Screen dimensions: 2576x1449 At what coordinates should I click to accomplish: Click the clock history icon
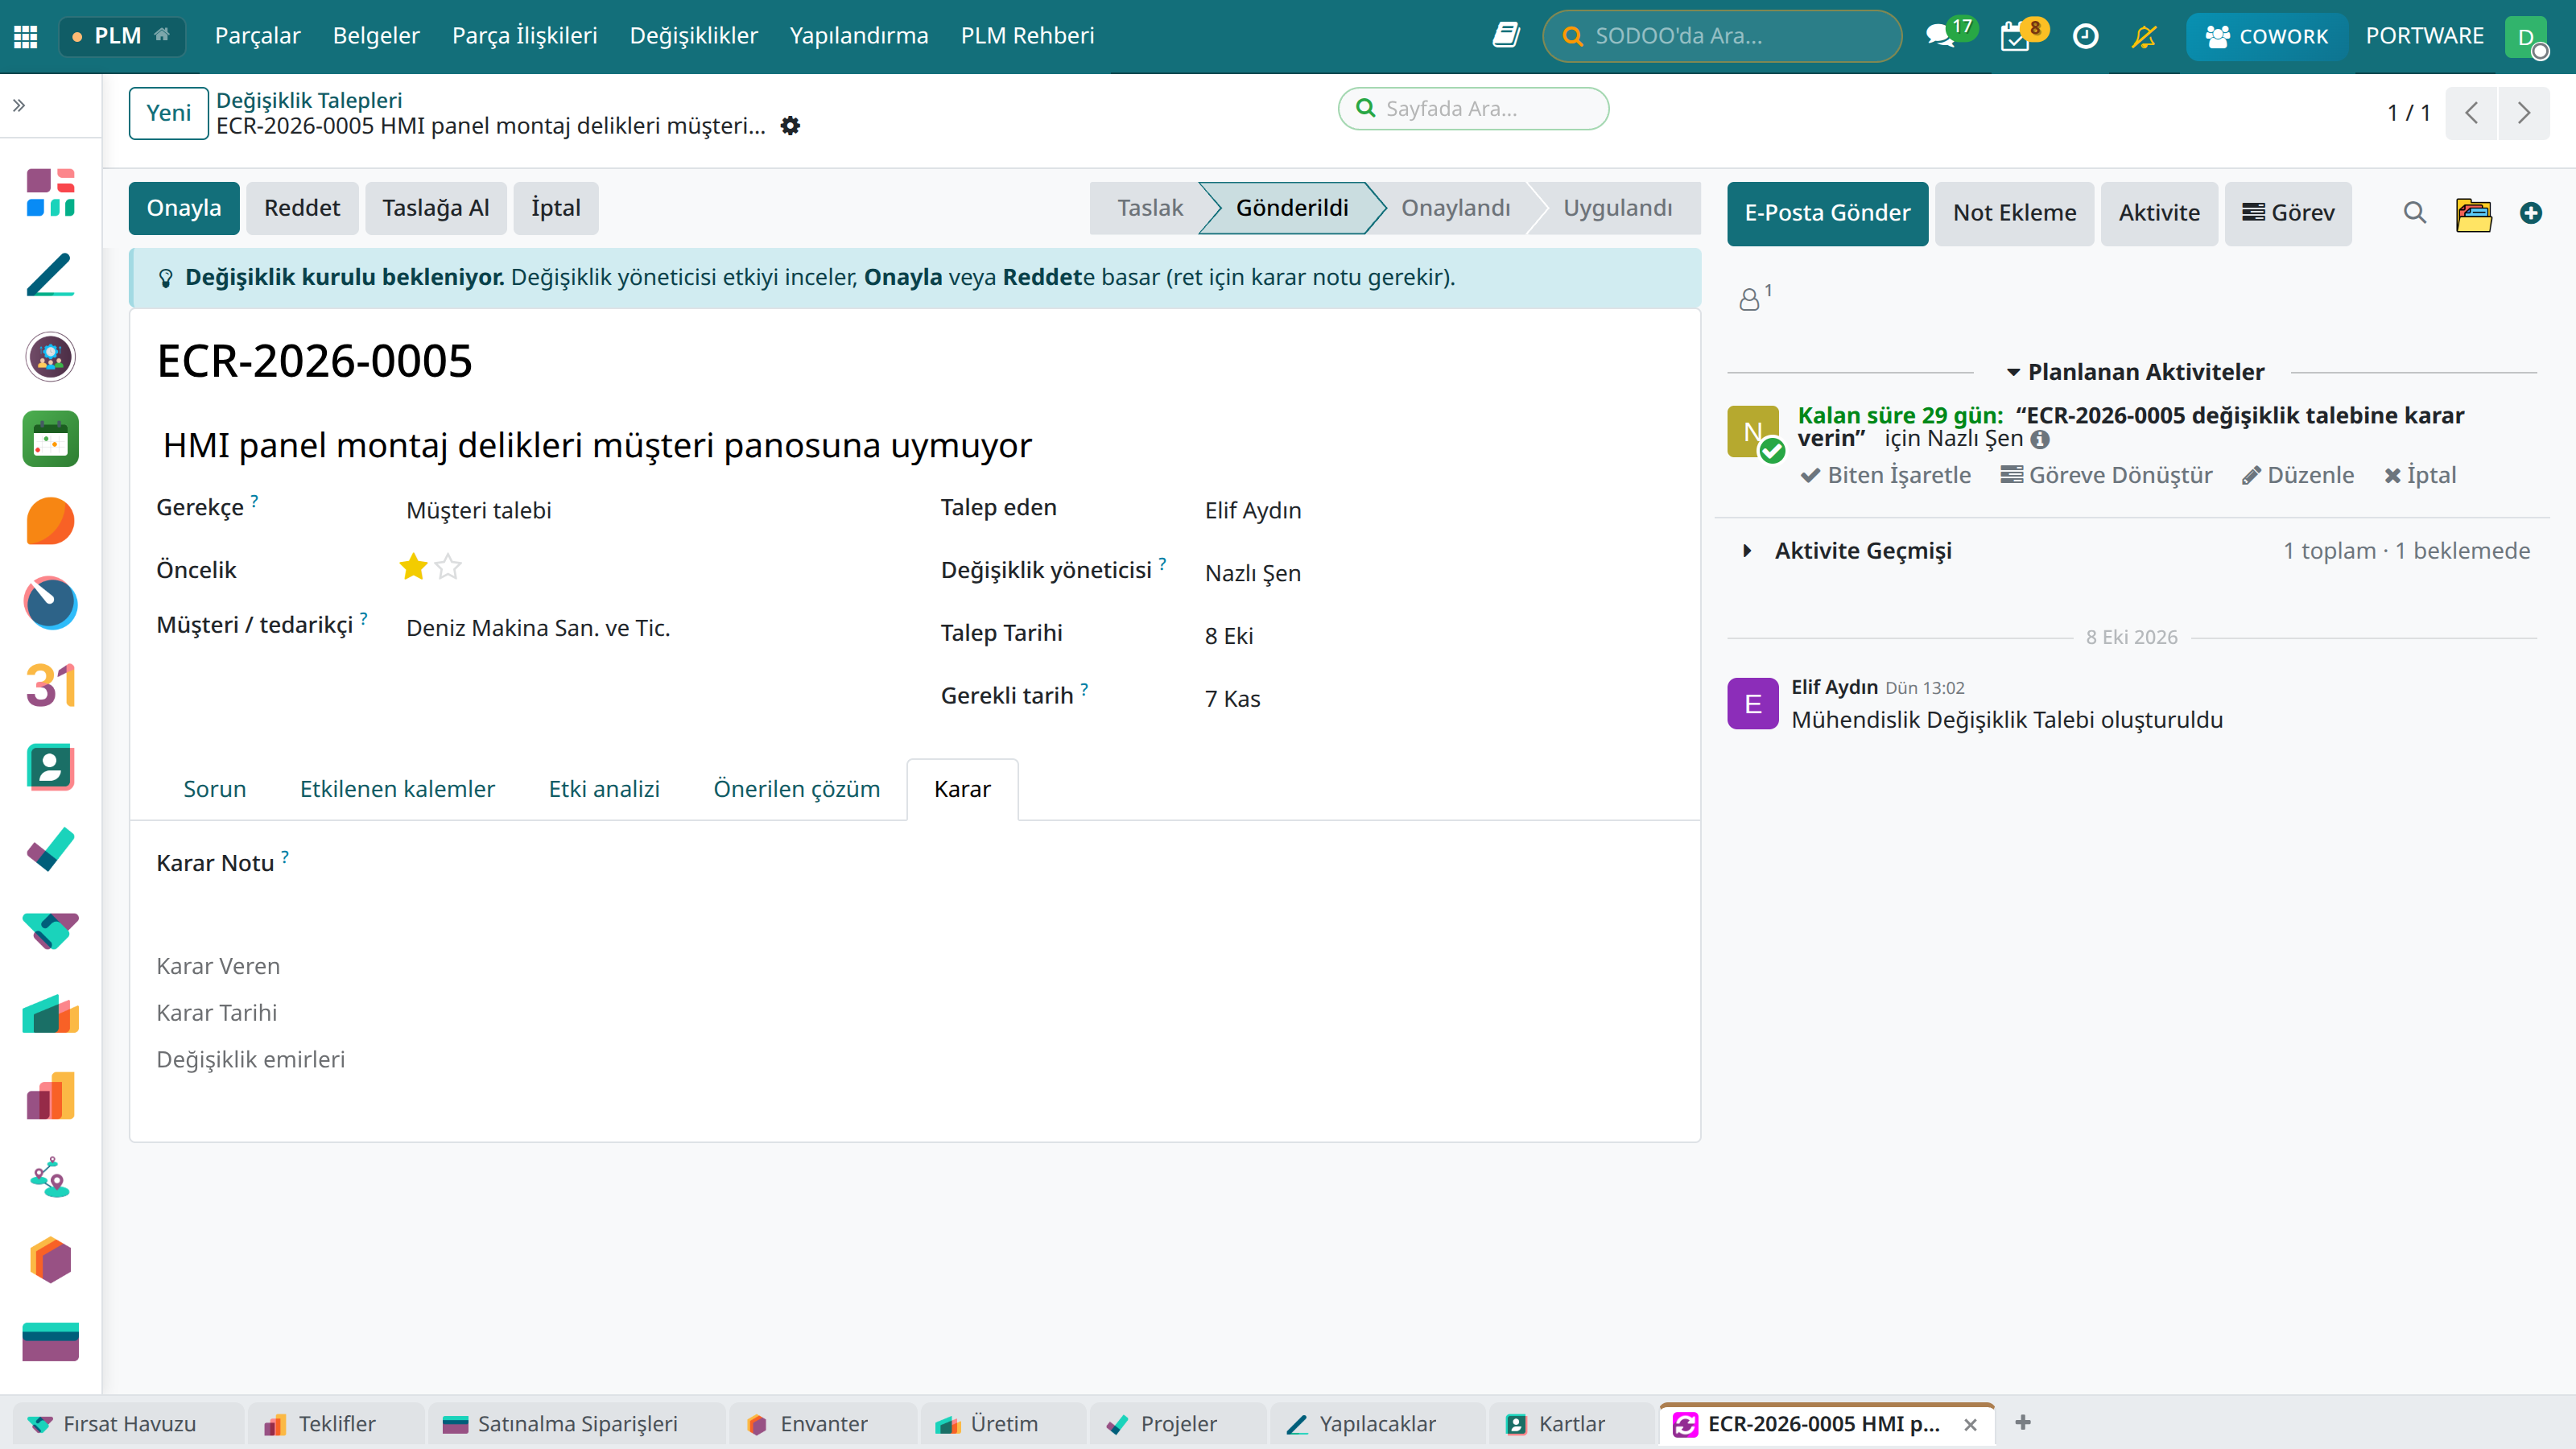(x=2085, y=36)
